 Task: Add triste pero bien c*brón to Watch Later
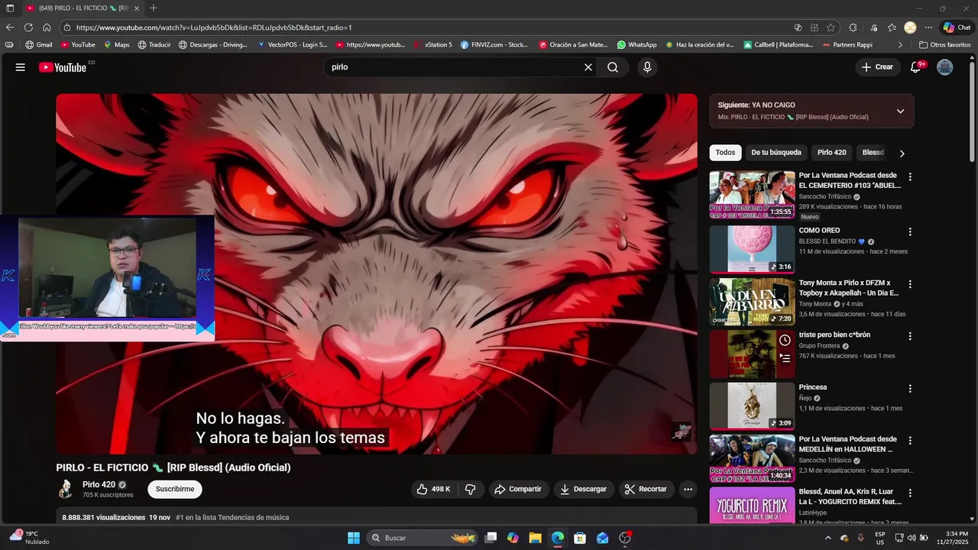click(785, 340)
